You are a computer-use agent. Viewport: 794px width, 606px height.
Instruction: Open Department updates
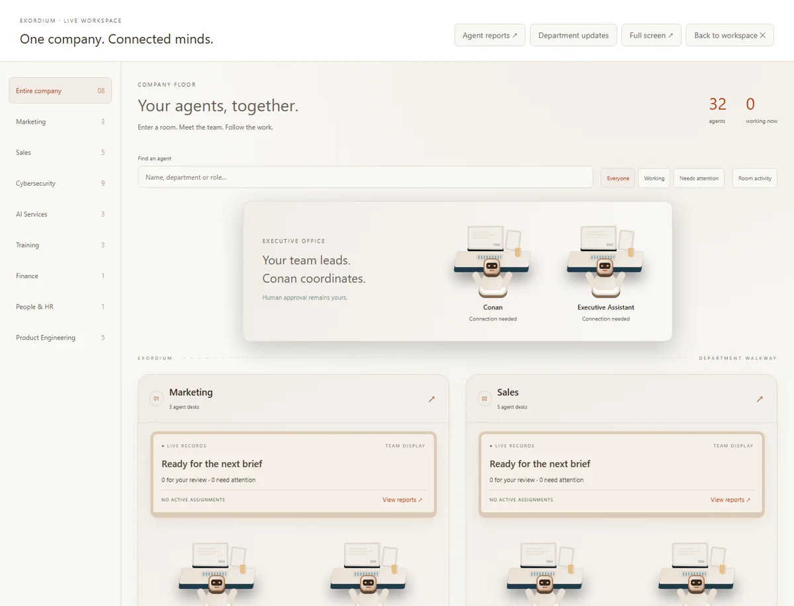(x=574, y=36)
